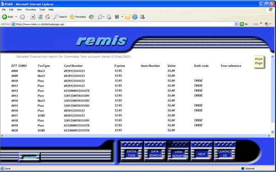Click the small button in the striped footer panel
Image resolution: width=276 pixels, height=172 pixels.
click(x=29, y=157)
